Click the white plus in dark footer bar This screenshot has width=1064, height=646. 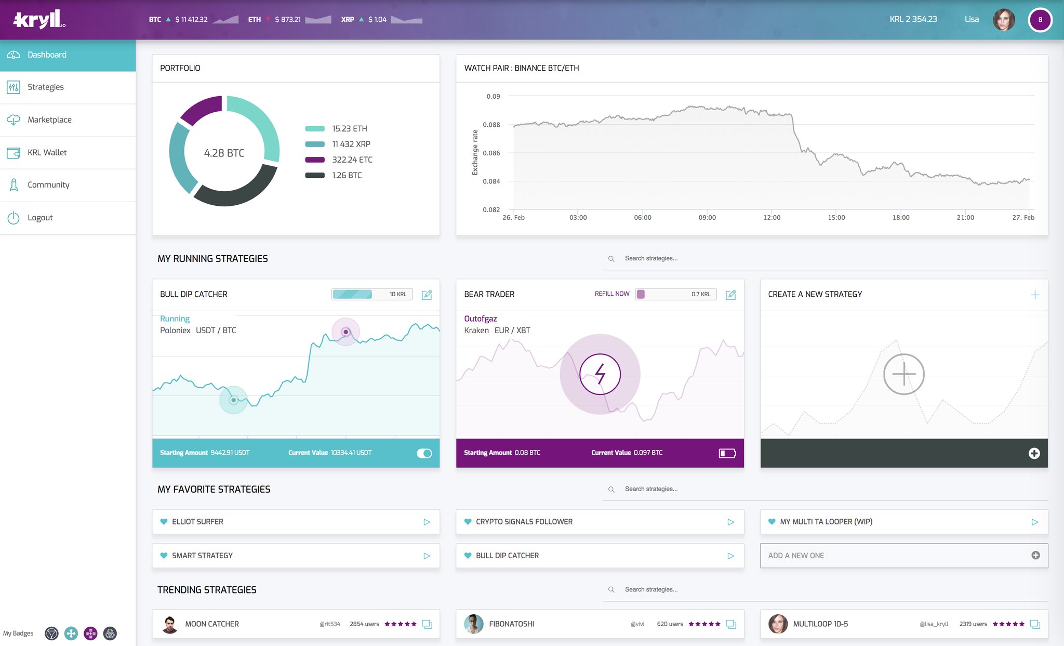(1034, 453)
